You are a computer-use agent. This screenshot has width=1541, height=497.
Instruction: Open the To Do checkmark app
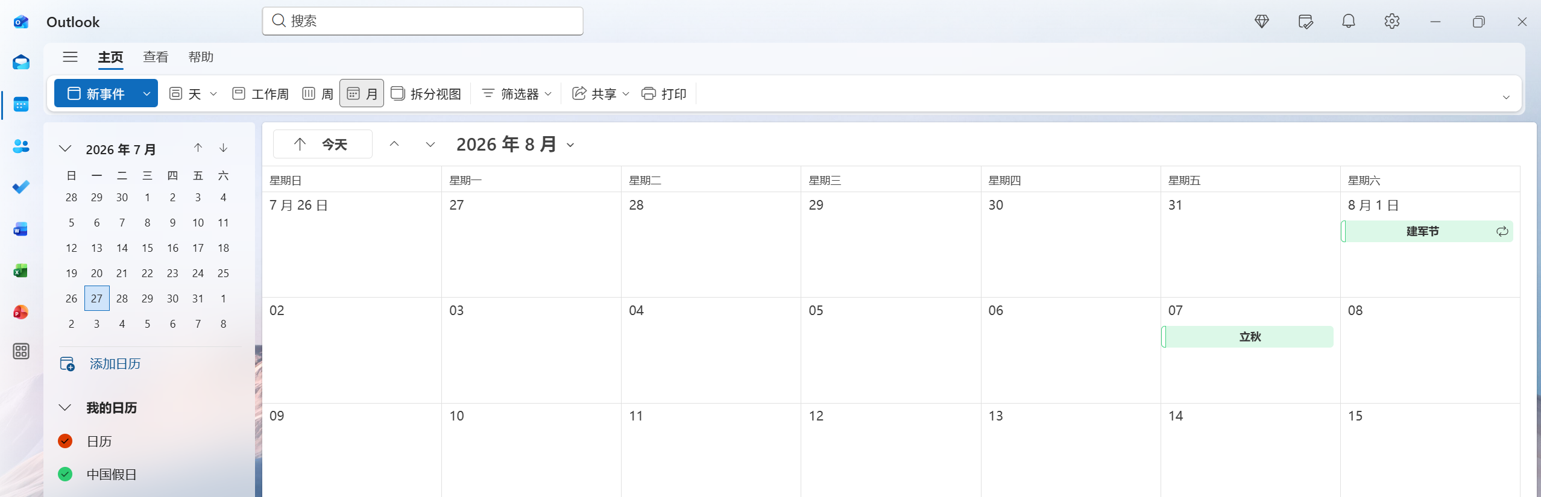(x=21, y=187)
